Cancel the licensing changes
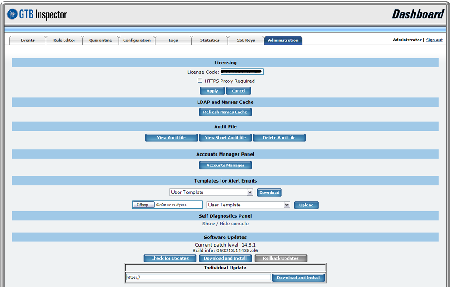The width and height of the screenshot is (451, 287). coord(239,91)
